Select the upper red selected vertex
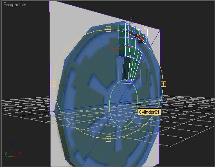This screenshot has height=167, width=215. click(x=139, y=36)
